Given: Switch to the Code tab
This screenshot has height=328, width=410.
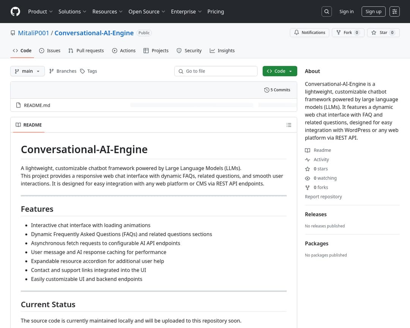Looking at the screenshot, I should click(x=22, y=51).
